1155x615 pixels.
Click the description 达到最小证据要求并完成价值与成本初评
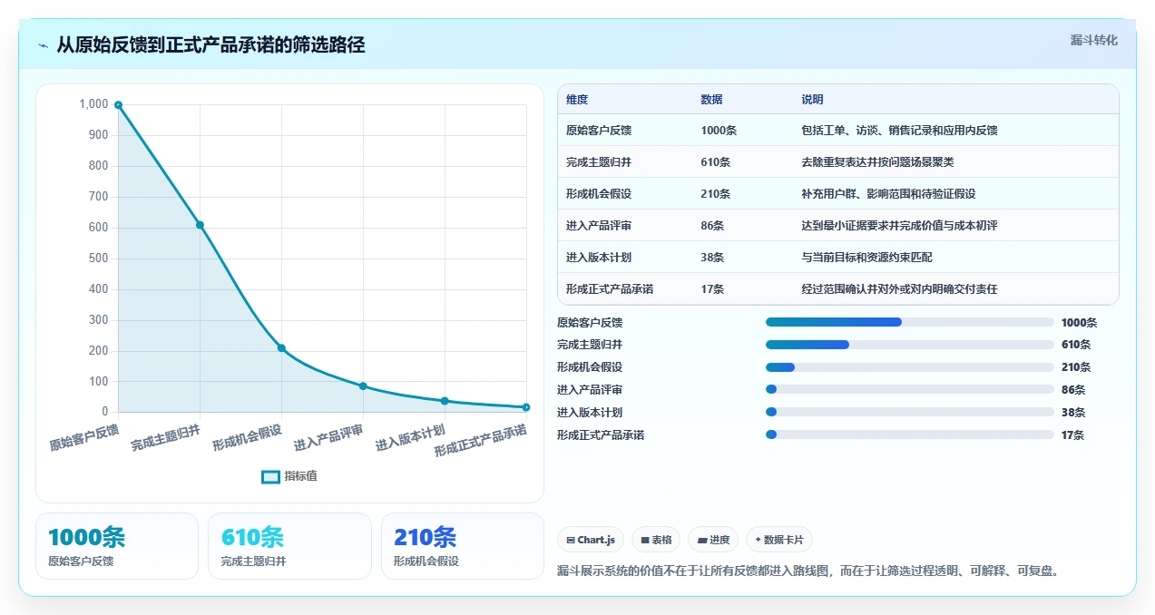coord(900,226)
